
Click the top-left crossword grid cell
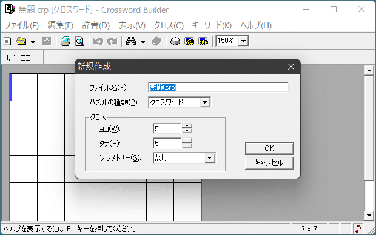[24, 87]
